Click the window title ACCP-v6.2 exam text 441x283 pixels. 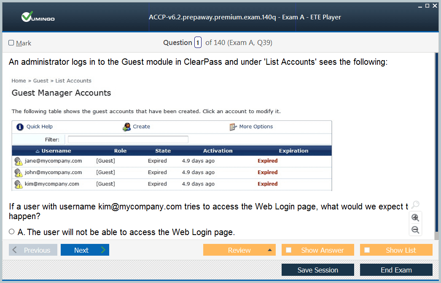(245, 17)
